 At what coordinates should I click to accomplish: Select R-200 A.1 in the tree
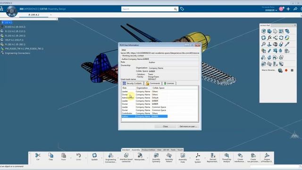pyautogui.click(x=15, y=36)
